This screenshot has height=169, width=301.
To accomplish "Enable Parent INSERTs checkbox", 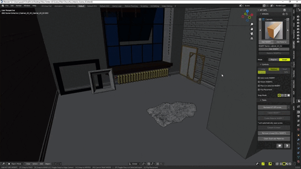I will (x=259, y=82).
